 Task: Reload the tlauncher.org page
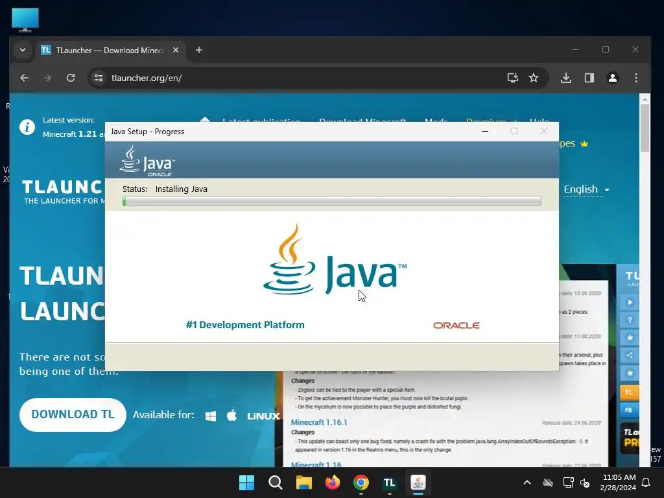pos(71,78)
